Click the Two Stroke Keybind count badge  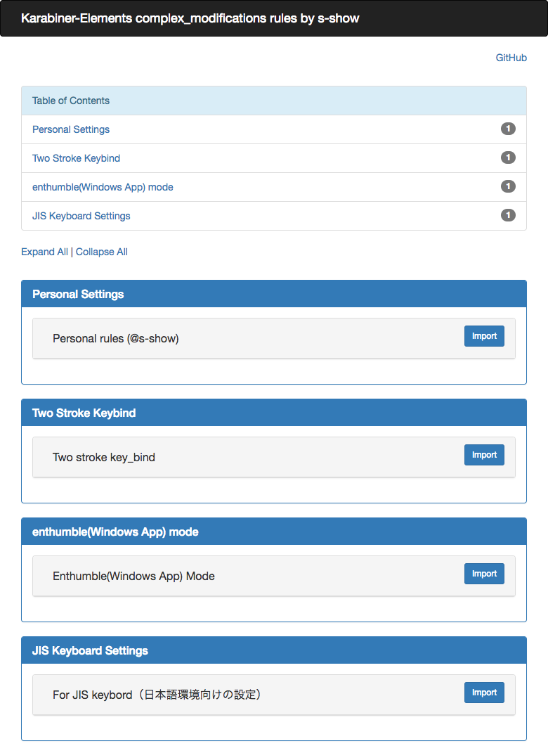tap(508, 157)
